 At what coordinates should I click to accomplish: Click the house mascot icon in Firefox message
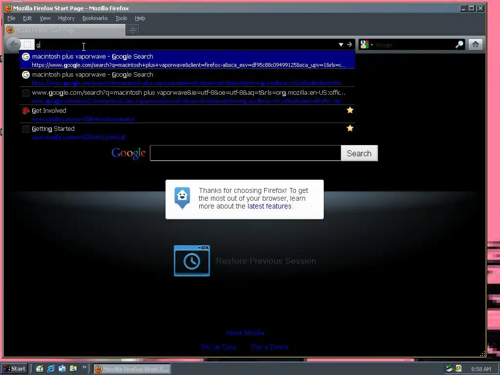[x=182, y=198]
